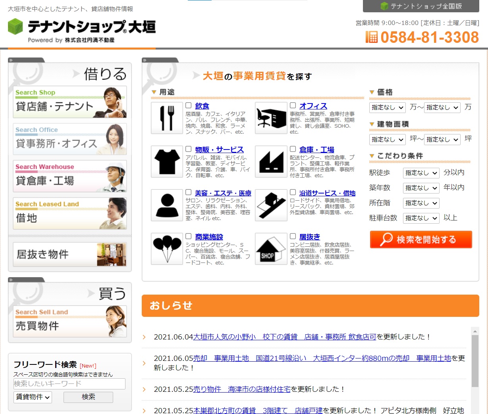The height and width of the screenshot is (414, 488).
Task: Open the テナントショップ全国版 link
Action: [421, 6]
